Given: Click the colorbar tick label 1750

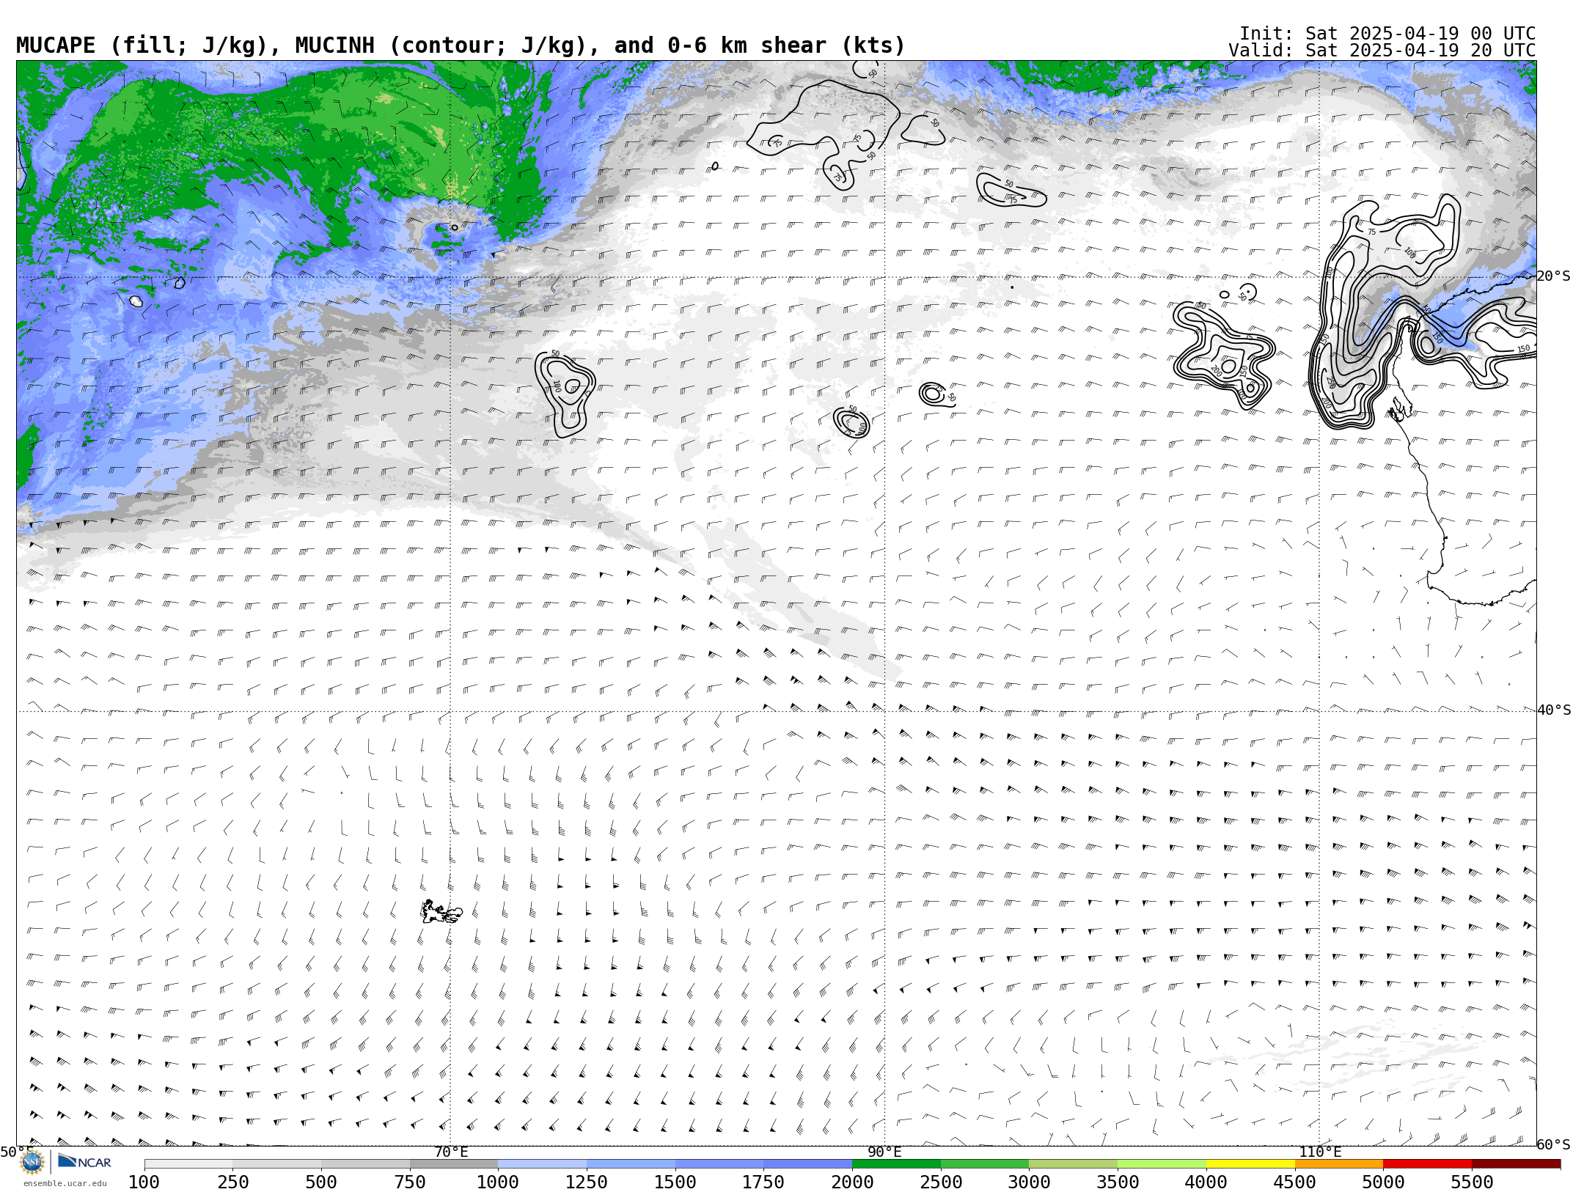Looking at the screenshot, I should tap(763, 1182).
